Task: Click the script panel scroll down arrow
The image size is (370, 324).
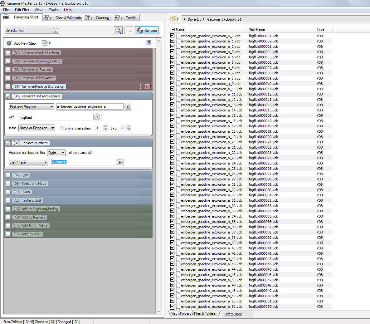Action: [x=158, y=312]
